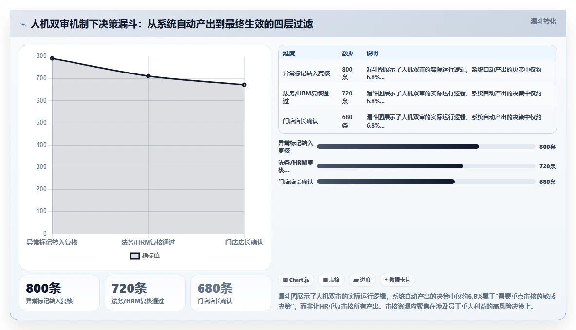The height and width of the screenshot is (330, 576).
Task: Click the 漏斗转化 tag in header
Action: (543, 21)
